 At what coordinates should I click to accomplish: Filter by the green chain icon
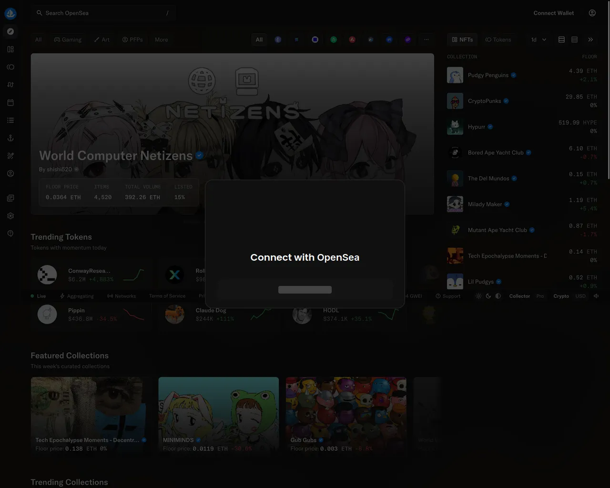pyautogui.click(x=334, y=40)
